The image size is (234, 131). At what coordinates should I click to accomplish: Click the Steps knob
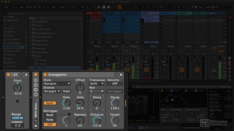tap(97, 103)
